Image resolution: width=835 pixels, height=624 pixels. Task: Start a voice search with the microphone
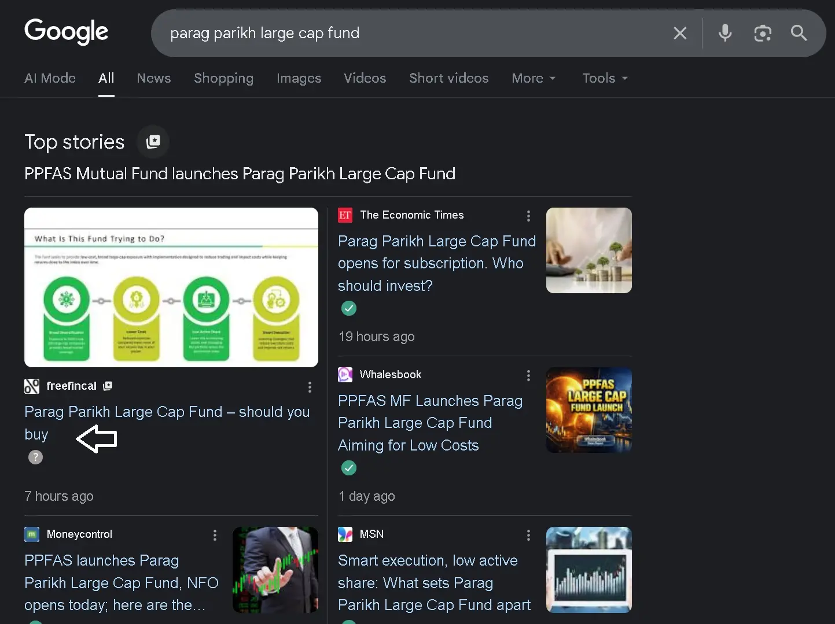pyautogui.click(x=724, y=34)
